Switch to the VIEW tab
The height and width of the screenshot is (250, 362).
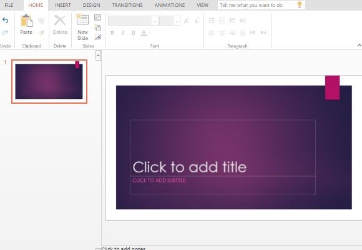click(x=202, y=5)
